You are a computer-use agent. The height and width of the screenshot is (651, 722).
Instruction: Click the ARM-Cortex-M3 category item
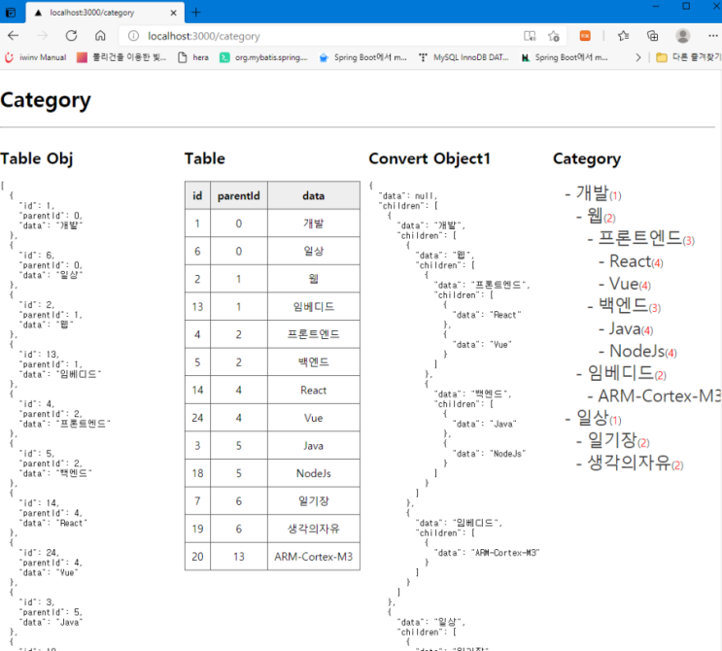pyautogui.click(x=660, y=395)
